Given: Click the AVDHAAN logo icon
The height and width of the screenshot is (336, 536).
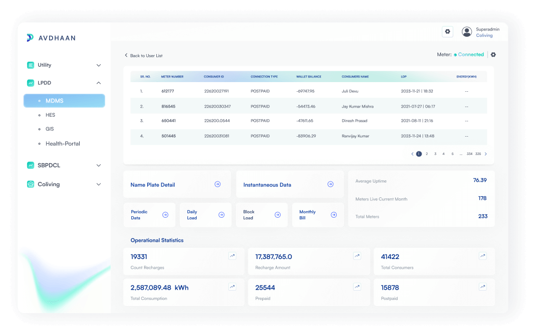Looking at the screenshot, I should click(x=30, y=37).
